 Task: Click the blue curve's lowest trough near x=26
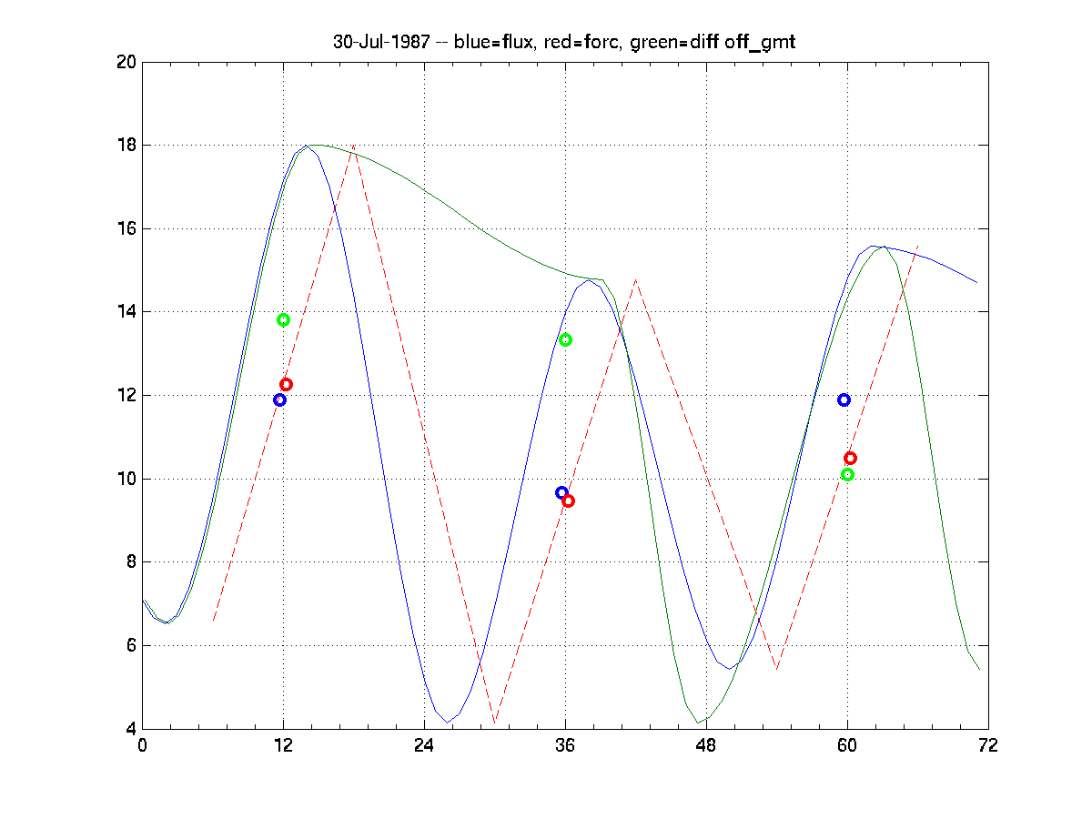448,723
